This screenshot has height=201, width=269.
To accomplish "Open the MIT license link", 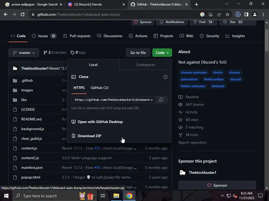I will point(191,104).
